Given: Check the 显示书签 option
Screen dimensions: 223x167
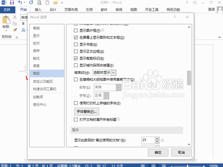Looking at the screenshot, I should tap(76, 45).
